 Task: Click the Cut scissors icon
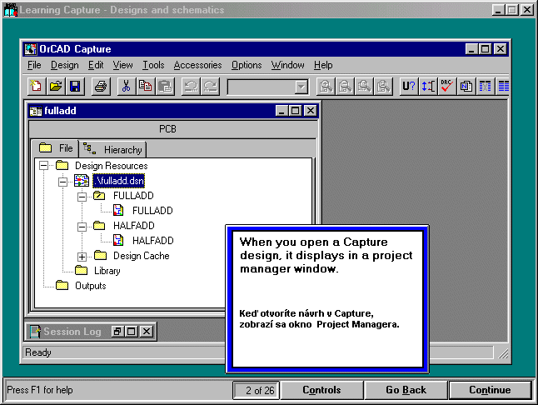(126, 86)
